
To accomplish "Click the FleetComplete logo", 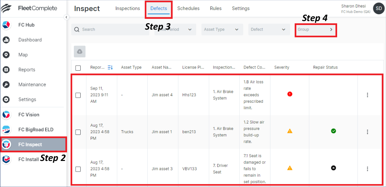I will pos(29,8).
